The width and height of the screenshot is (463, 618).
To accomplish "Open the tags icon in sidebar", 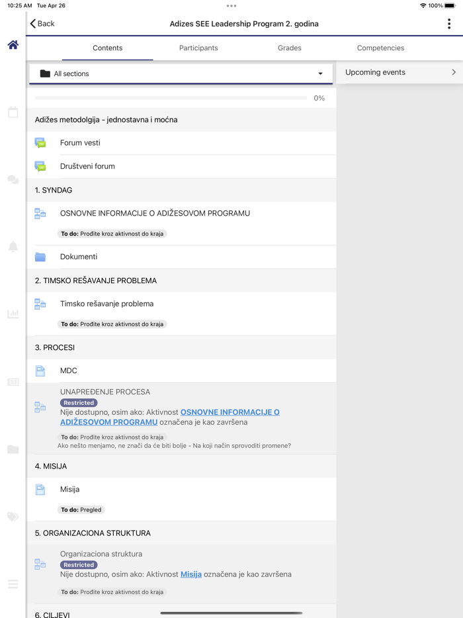I will click(x=13, y=517).
